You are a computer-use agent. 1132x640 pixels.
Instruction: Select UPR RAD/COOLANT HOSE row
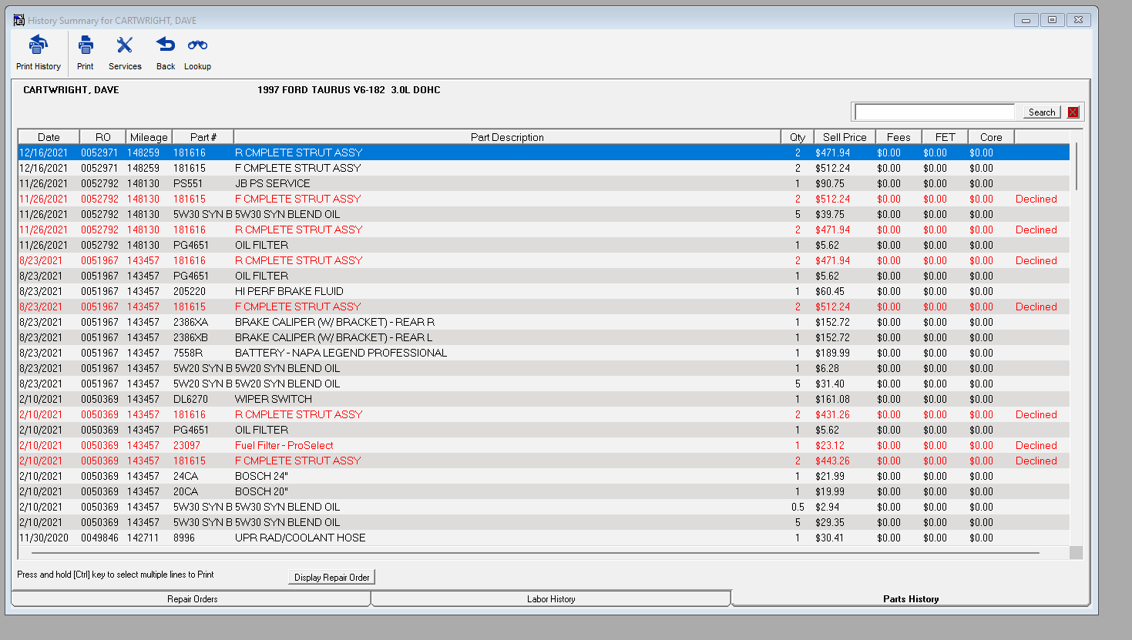click(543, 538)
